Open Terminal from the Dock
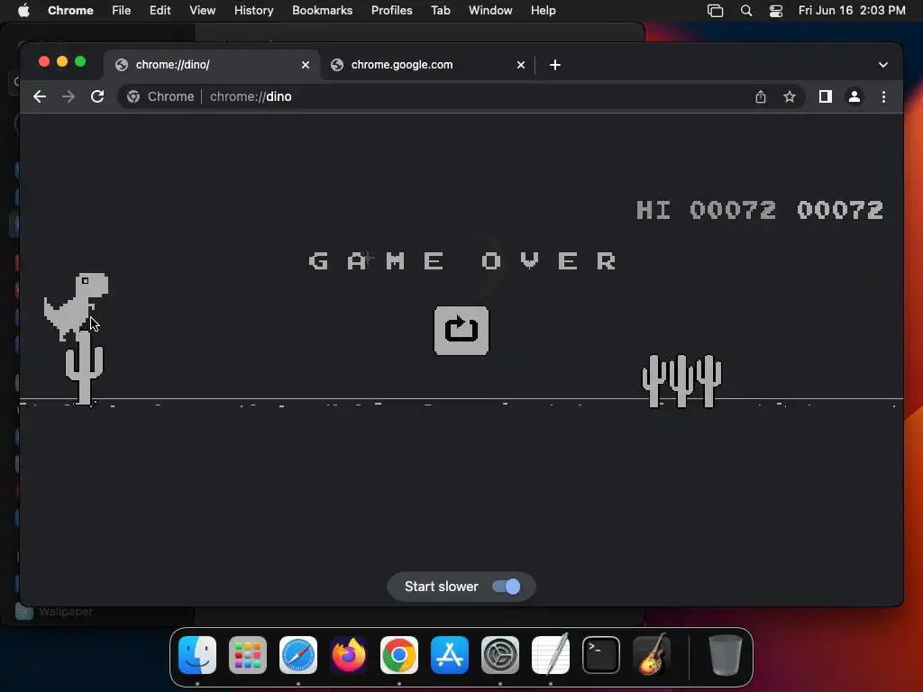 [601, 655]
